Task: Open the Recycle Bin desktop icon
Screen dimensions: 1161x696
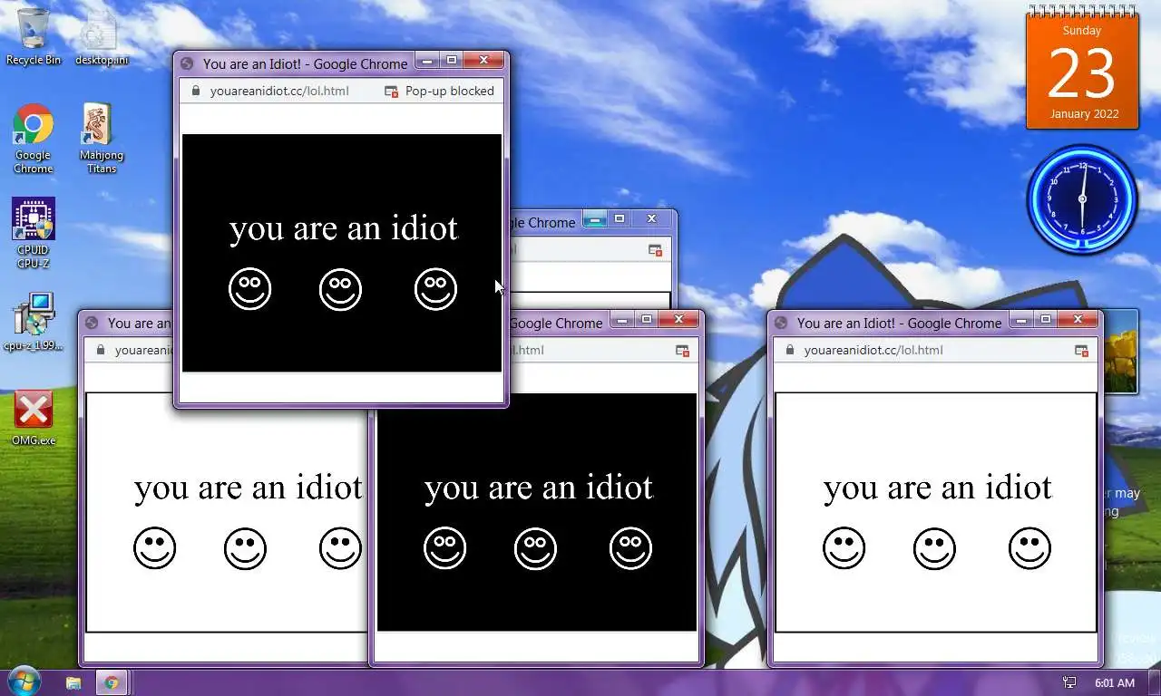Action: coord(34,37)
